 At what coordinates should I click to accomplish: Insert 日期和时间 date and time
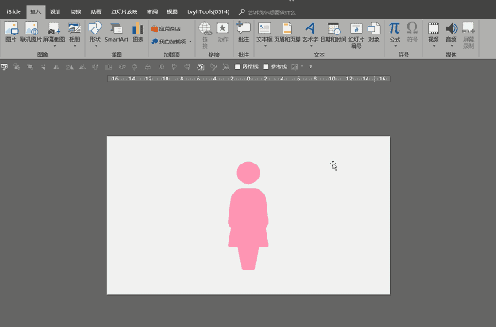333,32
